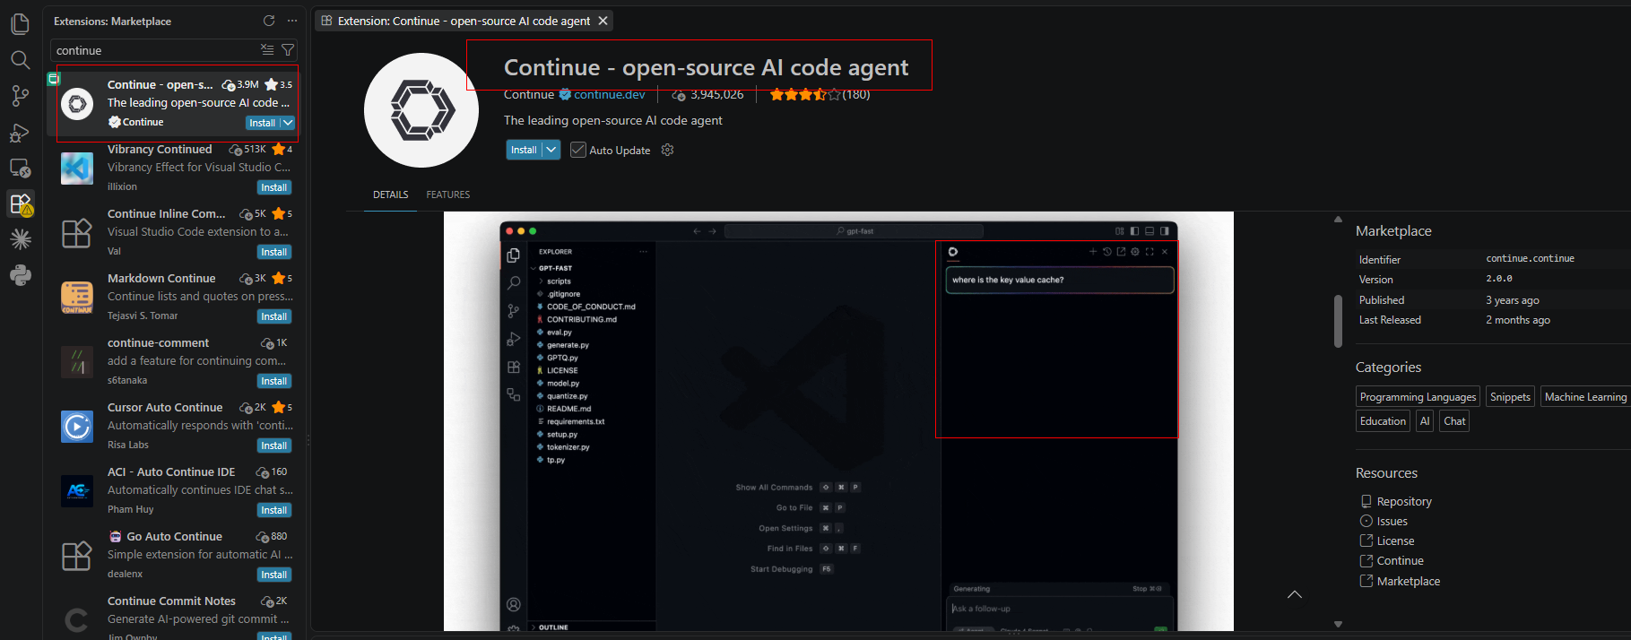
Task: Install Go Auto Continue extension
Action: [x=273, y=575]
